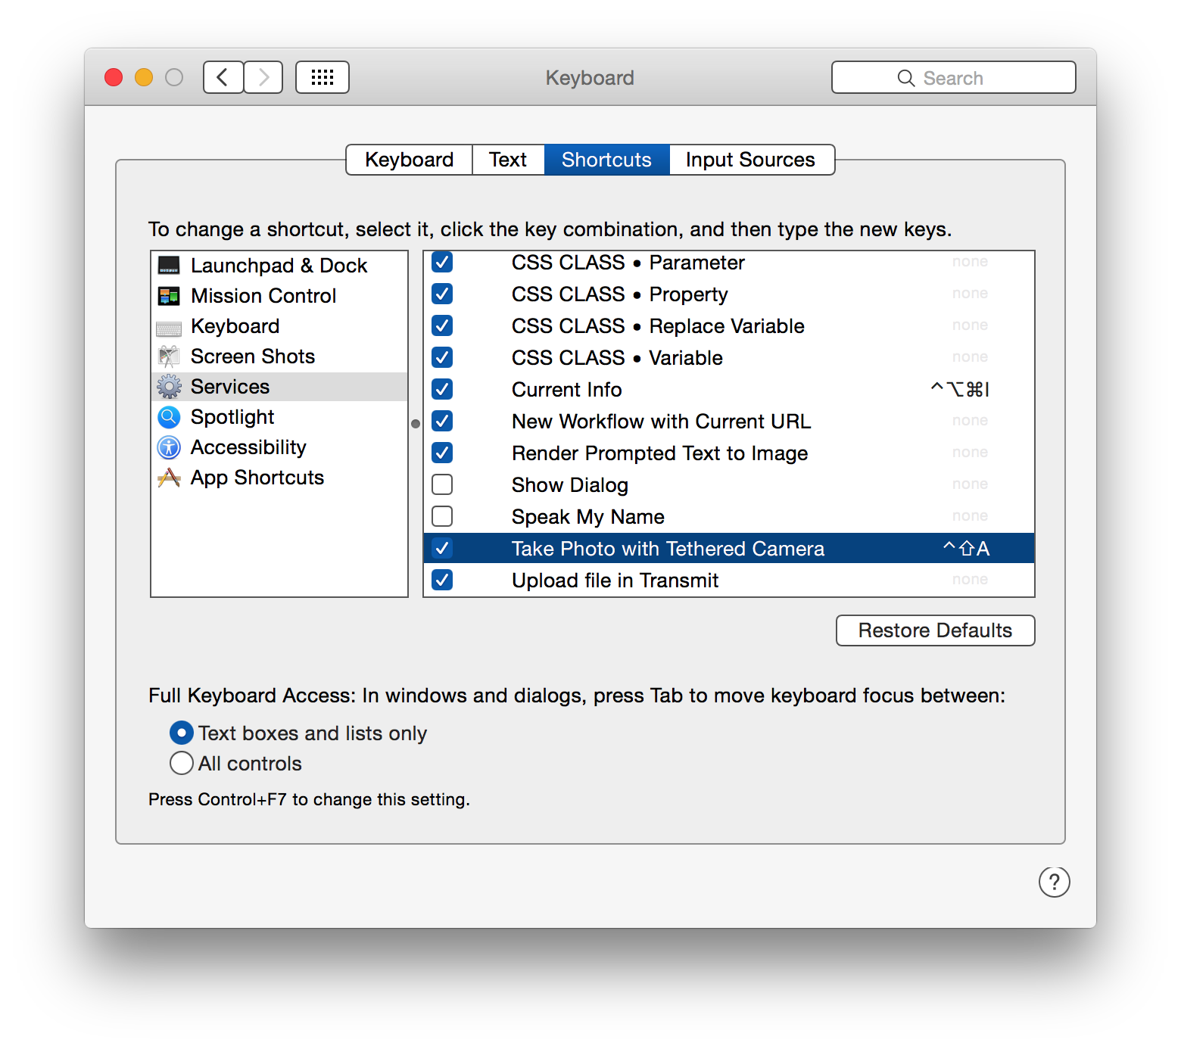Open the Input Sources tab
Viewport: 1181px width, 1049px height.
[751, 160]
